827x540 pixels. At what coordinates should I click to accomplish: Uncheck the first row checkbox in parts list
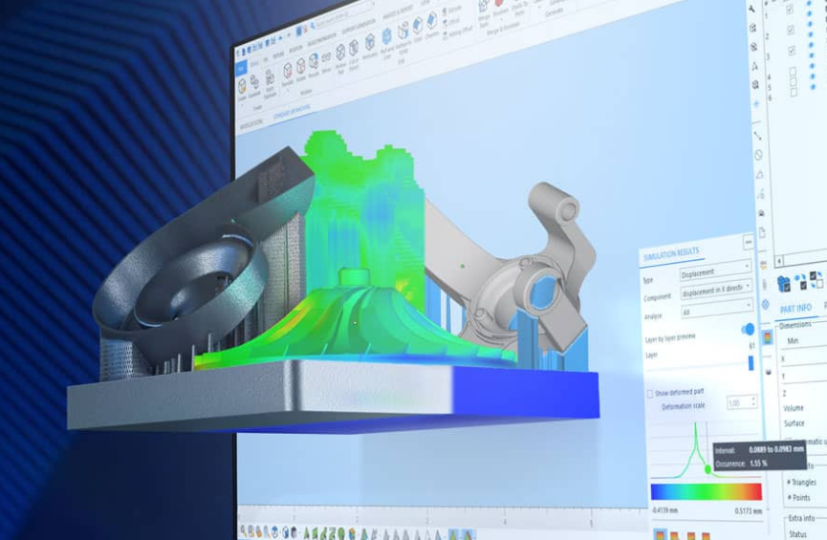coord(790,9)
